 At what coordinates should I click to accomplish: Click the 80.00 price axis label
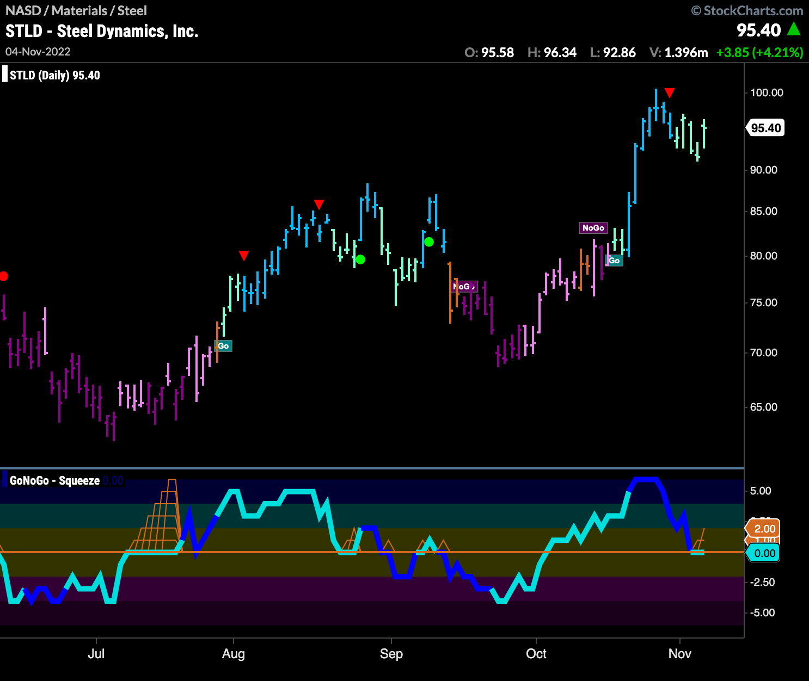point(764,256)
